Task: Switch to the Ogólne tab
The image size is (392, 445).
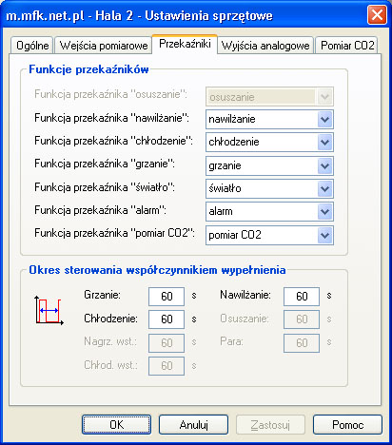Action: 32,46
